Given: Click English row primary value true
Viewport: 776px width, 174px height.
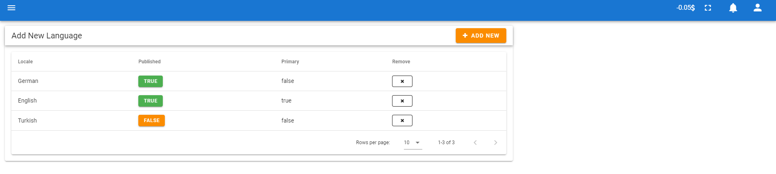Looking at the screenshot, I should (x=286, y=100).
